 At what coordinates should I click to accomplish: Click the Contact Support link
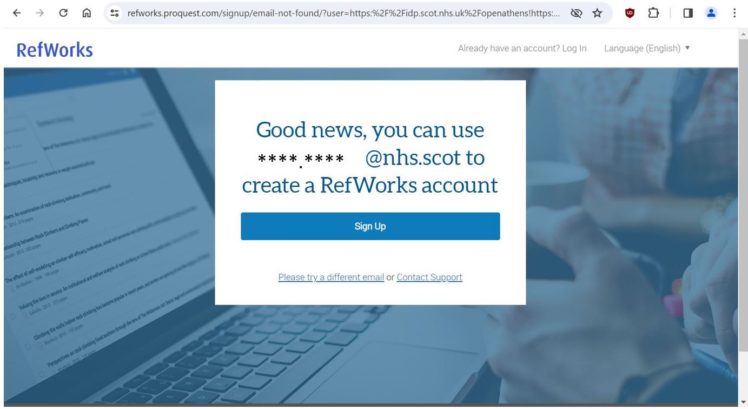coord(429,277)
